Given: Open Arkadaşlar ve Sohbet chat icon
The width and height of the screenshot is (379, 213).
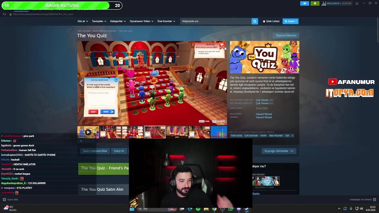Looking at the screenshot, I should click(x=375, y=199).
